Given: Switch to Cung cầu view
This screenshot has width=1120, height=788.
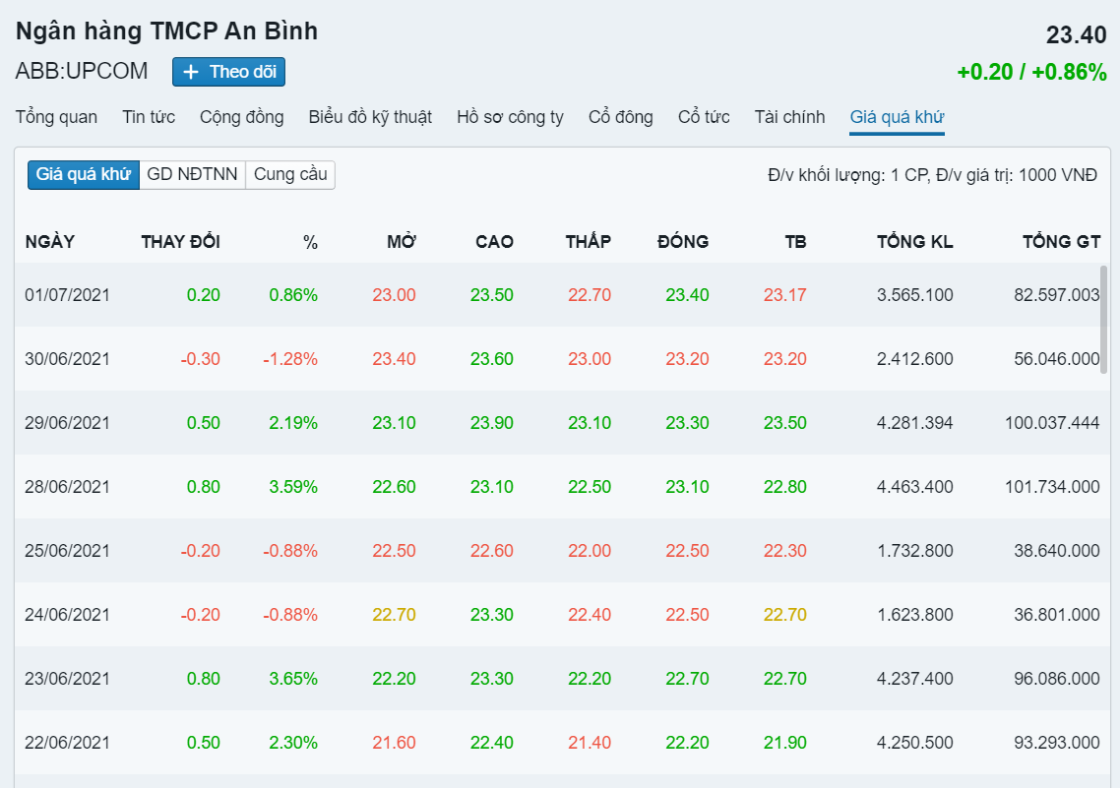Looking at the screenshot, I should [x=290, y=175].
